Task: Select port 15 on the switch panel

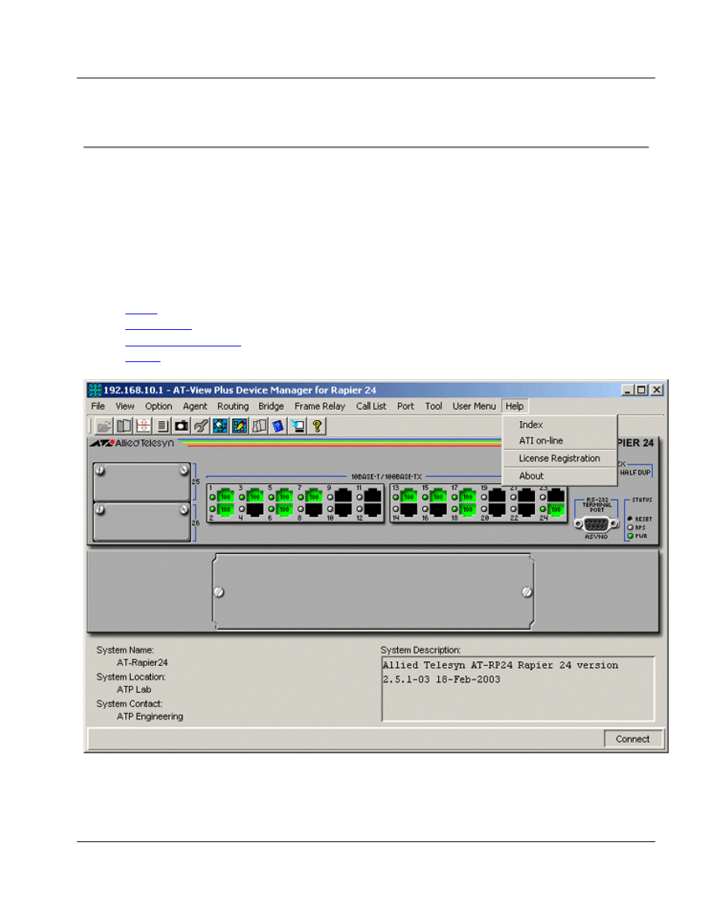Action: (x=438, y=496)
